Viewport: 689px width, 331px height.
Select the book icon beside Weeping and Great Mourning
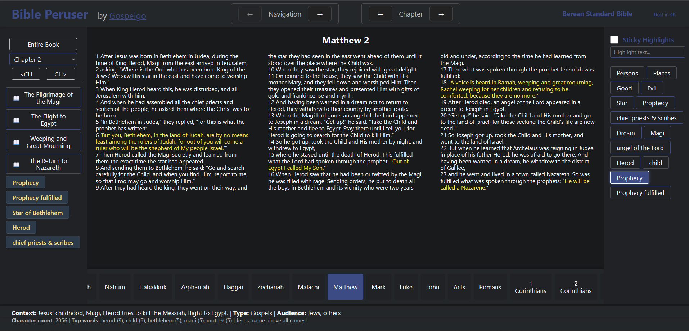point(17,143)
